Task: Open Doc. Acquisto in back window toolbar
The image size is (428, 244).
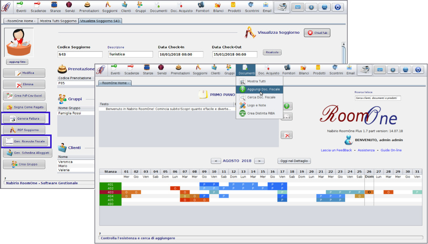Action: click(x=182, y=7)
